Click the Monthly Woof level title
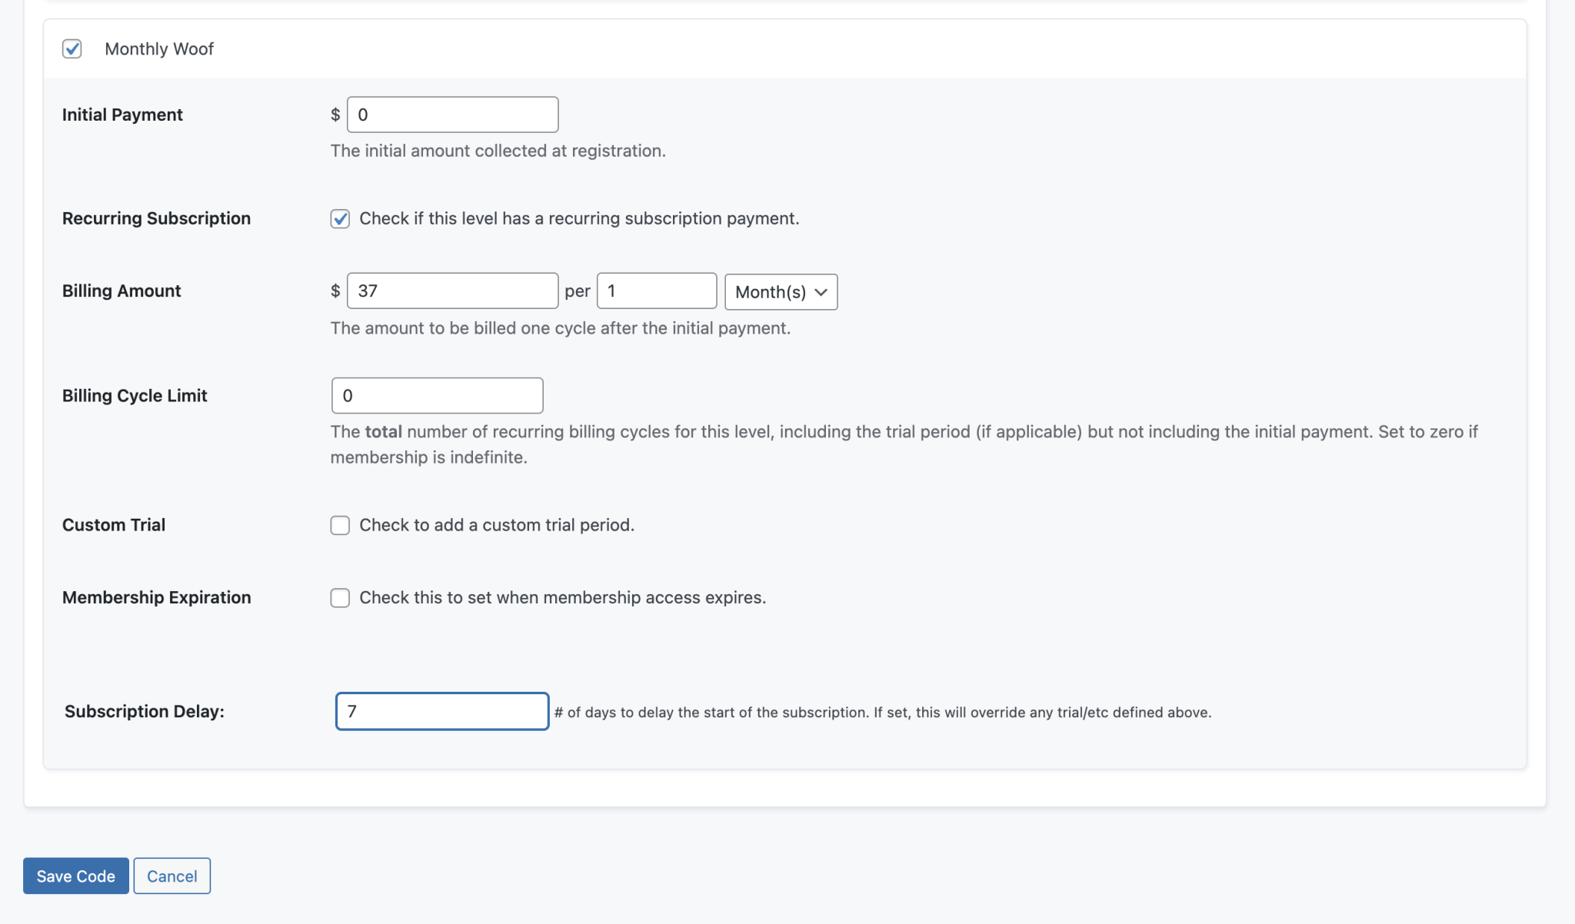This screenshot has width=1575, height=924. pyautogui.click(x=159, y=48)
